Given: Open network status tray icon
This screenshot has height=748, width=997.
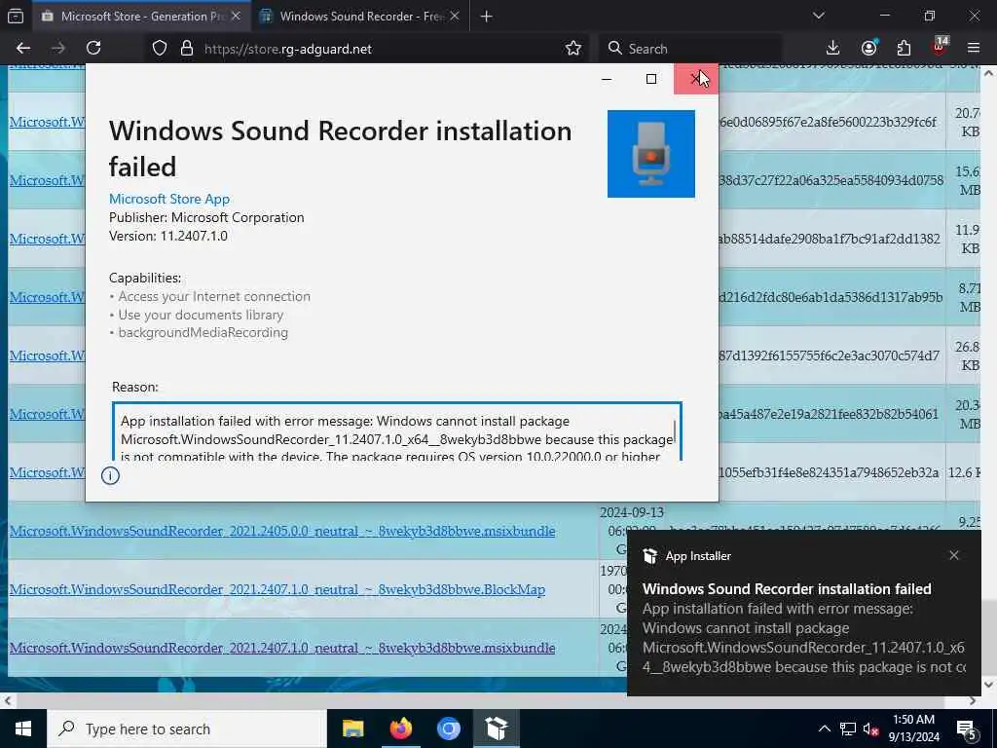Looking at the screenshot, I should pos(848,729).
